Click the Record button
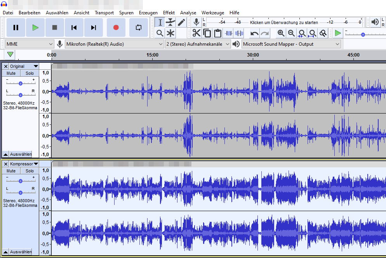Screen dimensions: 386x258 tap(116, 28)
